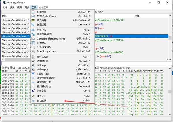The image size is (173, 122).
Task: Click the Ultimap menu icon
Action: click(33, 65)
